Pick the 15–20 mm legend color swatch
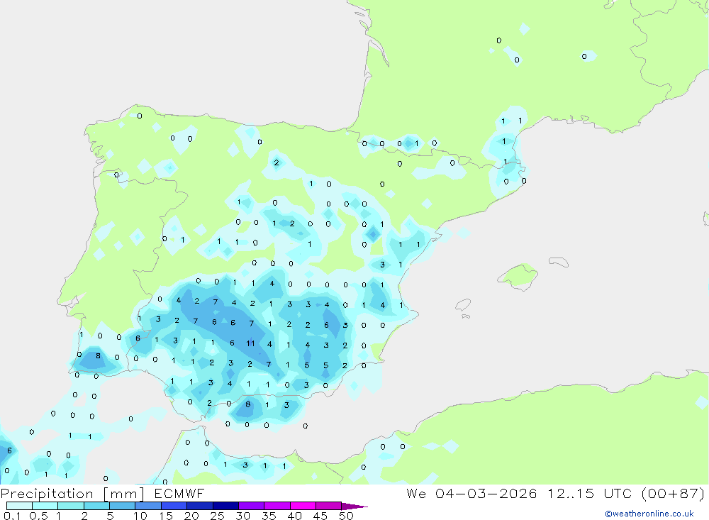The image size is (709, 520). pos(174,506)
